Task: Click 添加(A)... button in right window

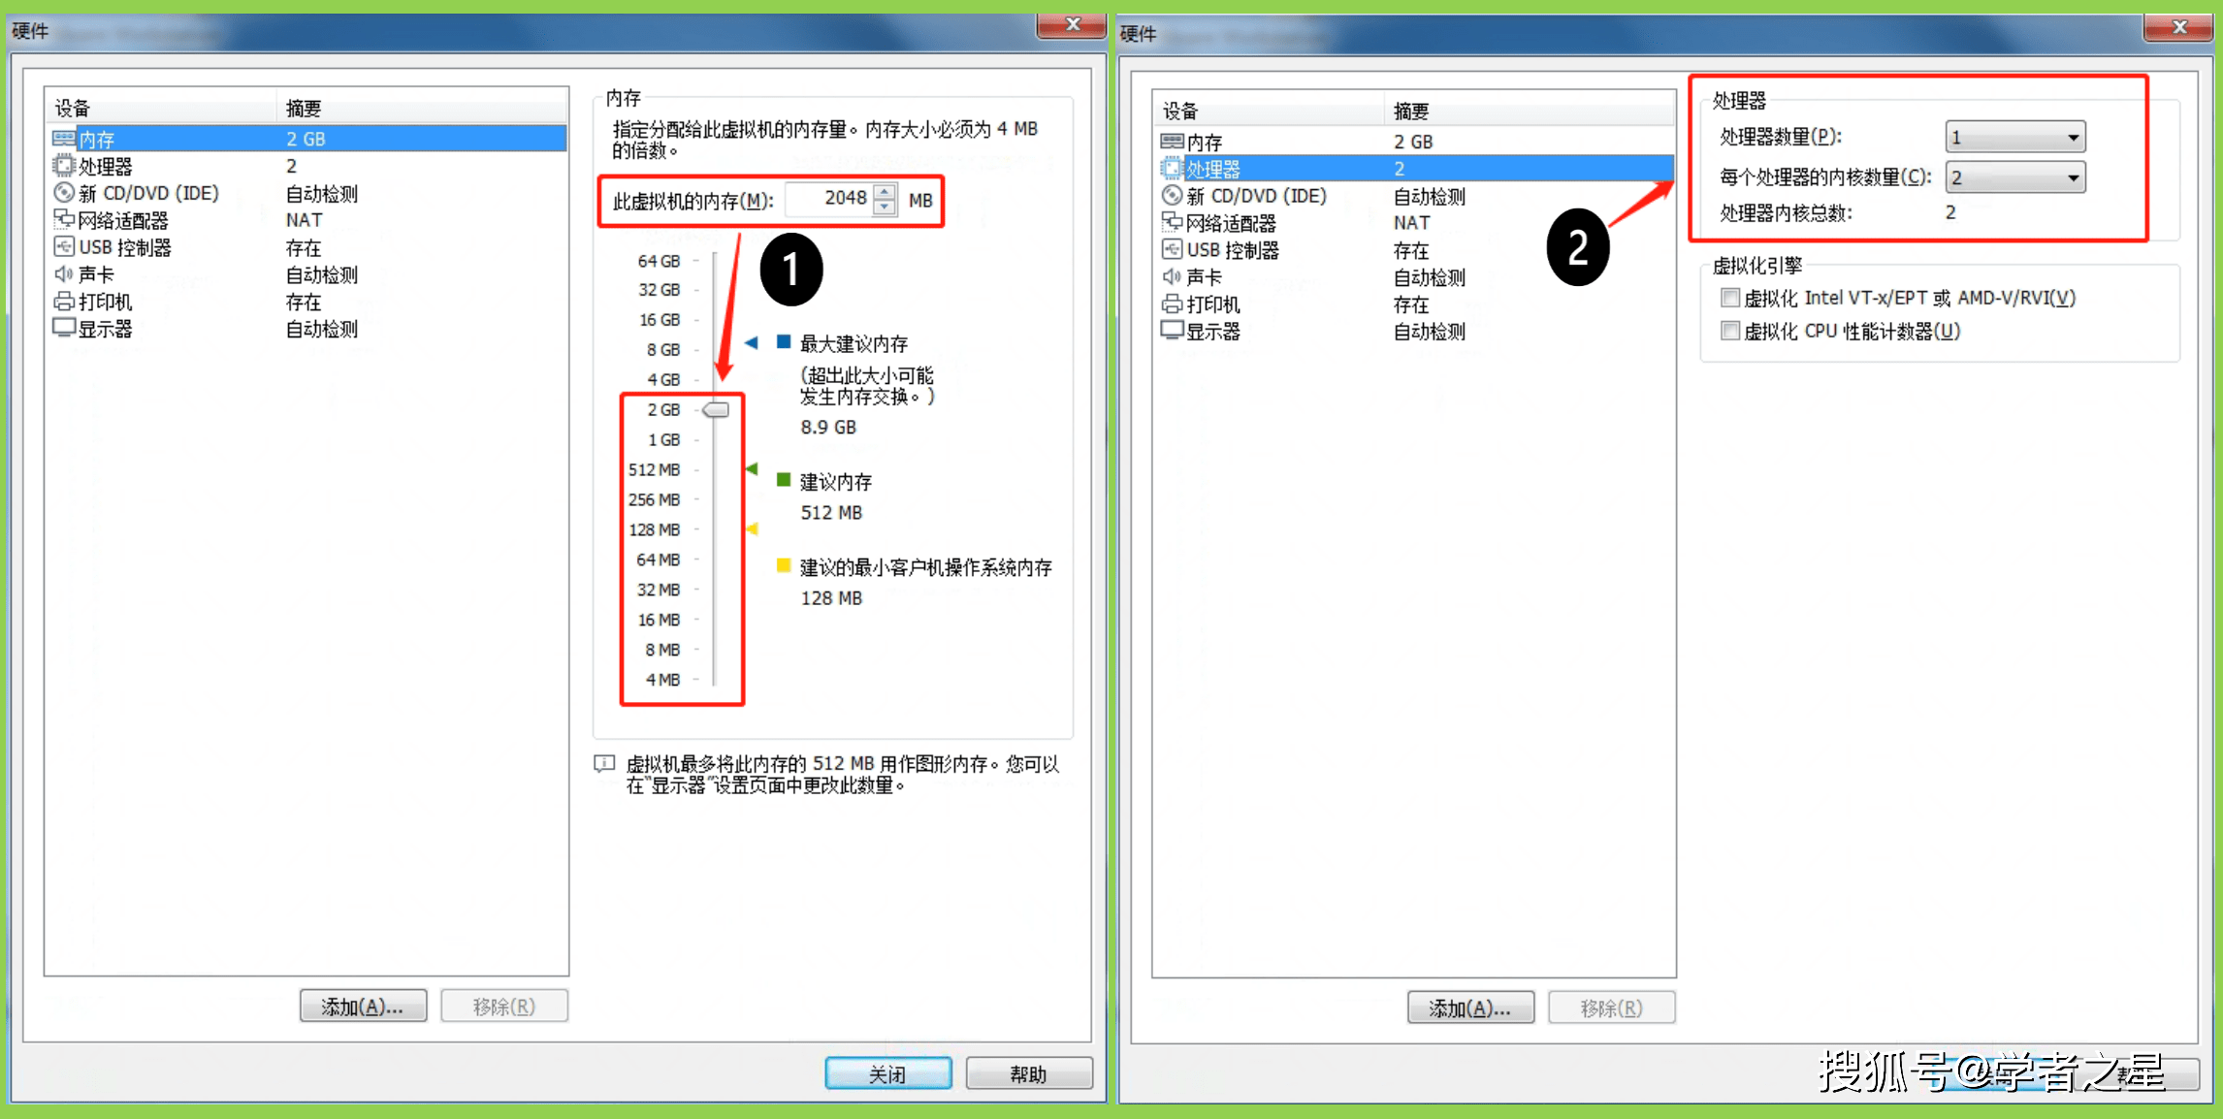Action: click(1470, 1008)
